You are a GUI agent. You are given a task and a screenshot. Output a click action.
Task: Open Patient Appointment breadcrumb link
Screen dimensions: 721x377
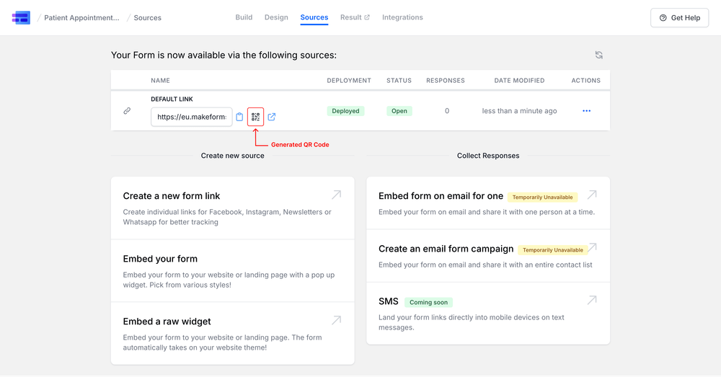(x=81, y=18)
